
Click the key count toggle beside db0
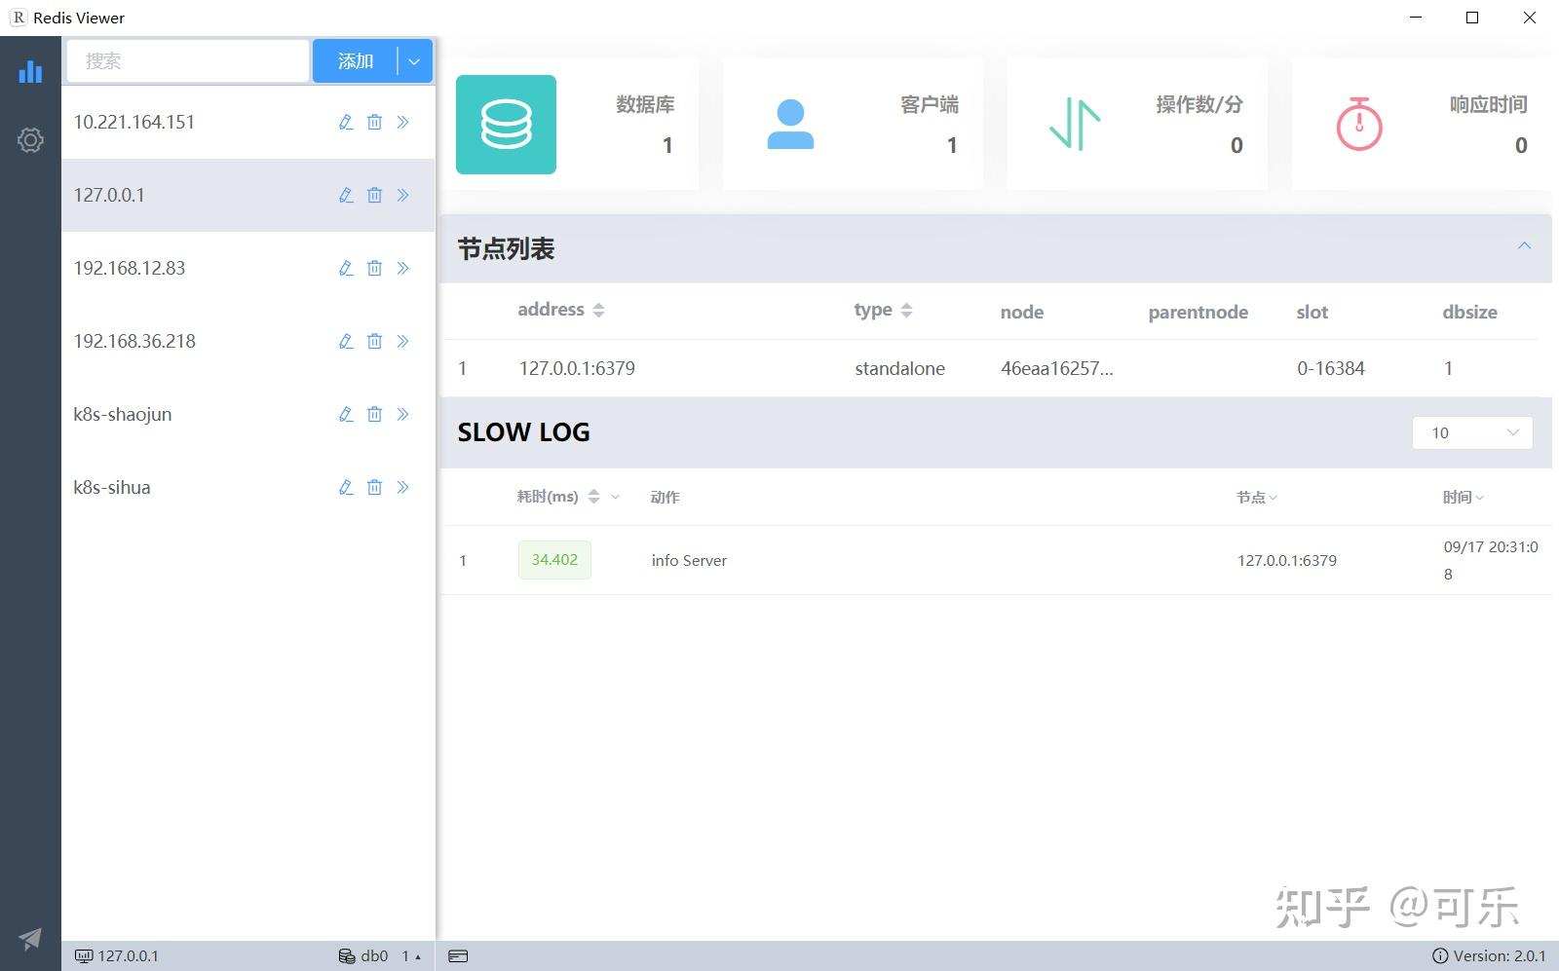coord(411,956)
